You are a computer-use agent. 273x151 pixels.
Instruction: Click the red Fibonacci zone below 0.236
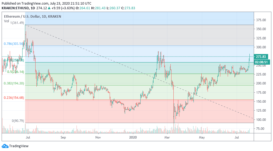[81, 111]
